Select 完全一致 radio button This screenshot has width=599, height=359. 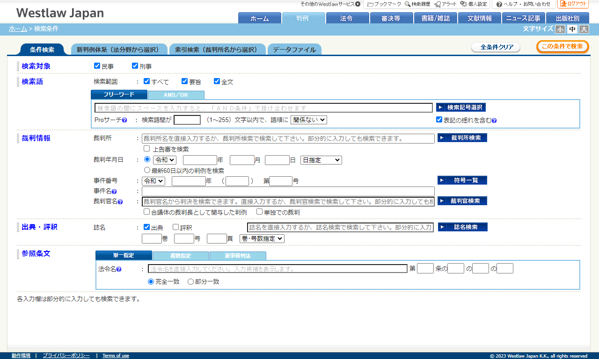tap(151, 281)
